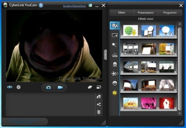Click the effects list vertical scrollbar thumb
This screenshot has width=186, height=128.
tap(180, 69)
